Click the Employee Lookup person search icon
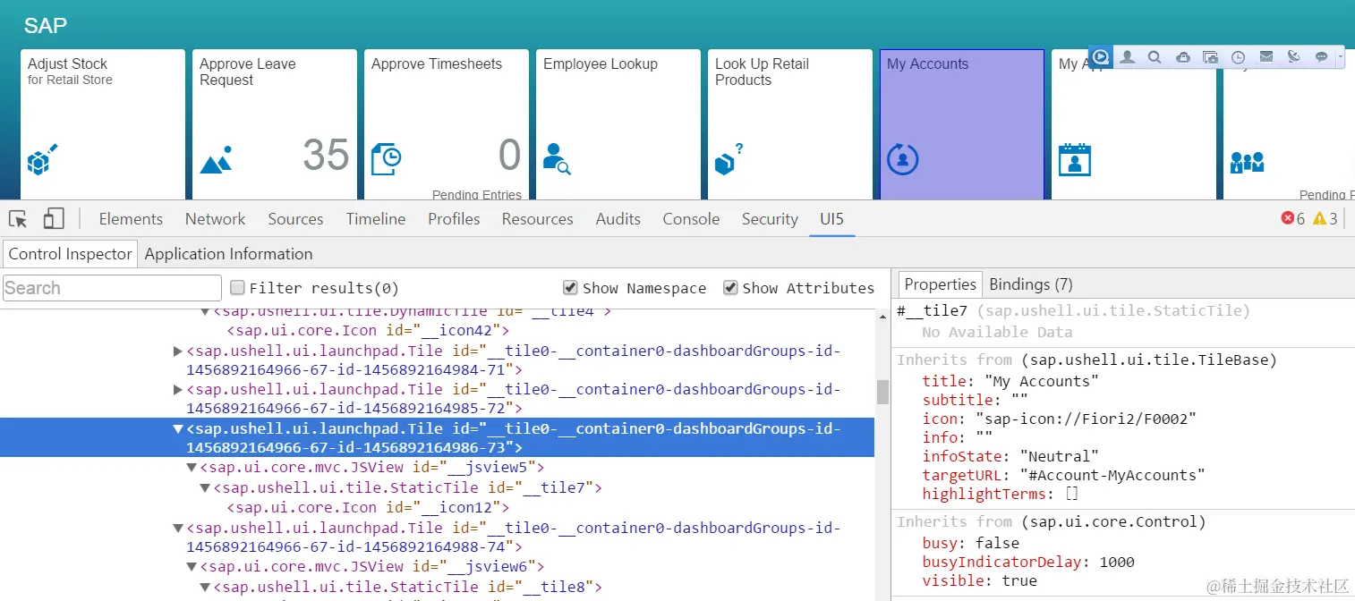 click(x=557, y=159)
